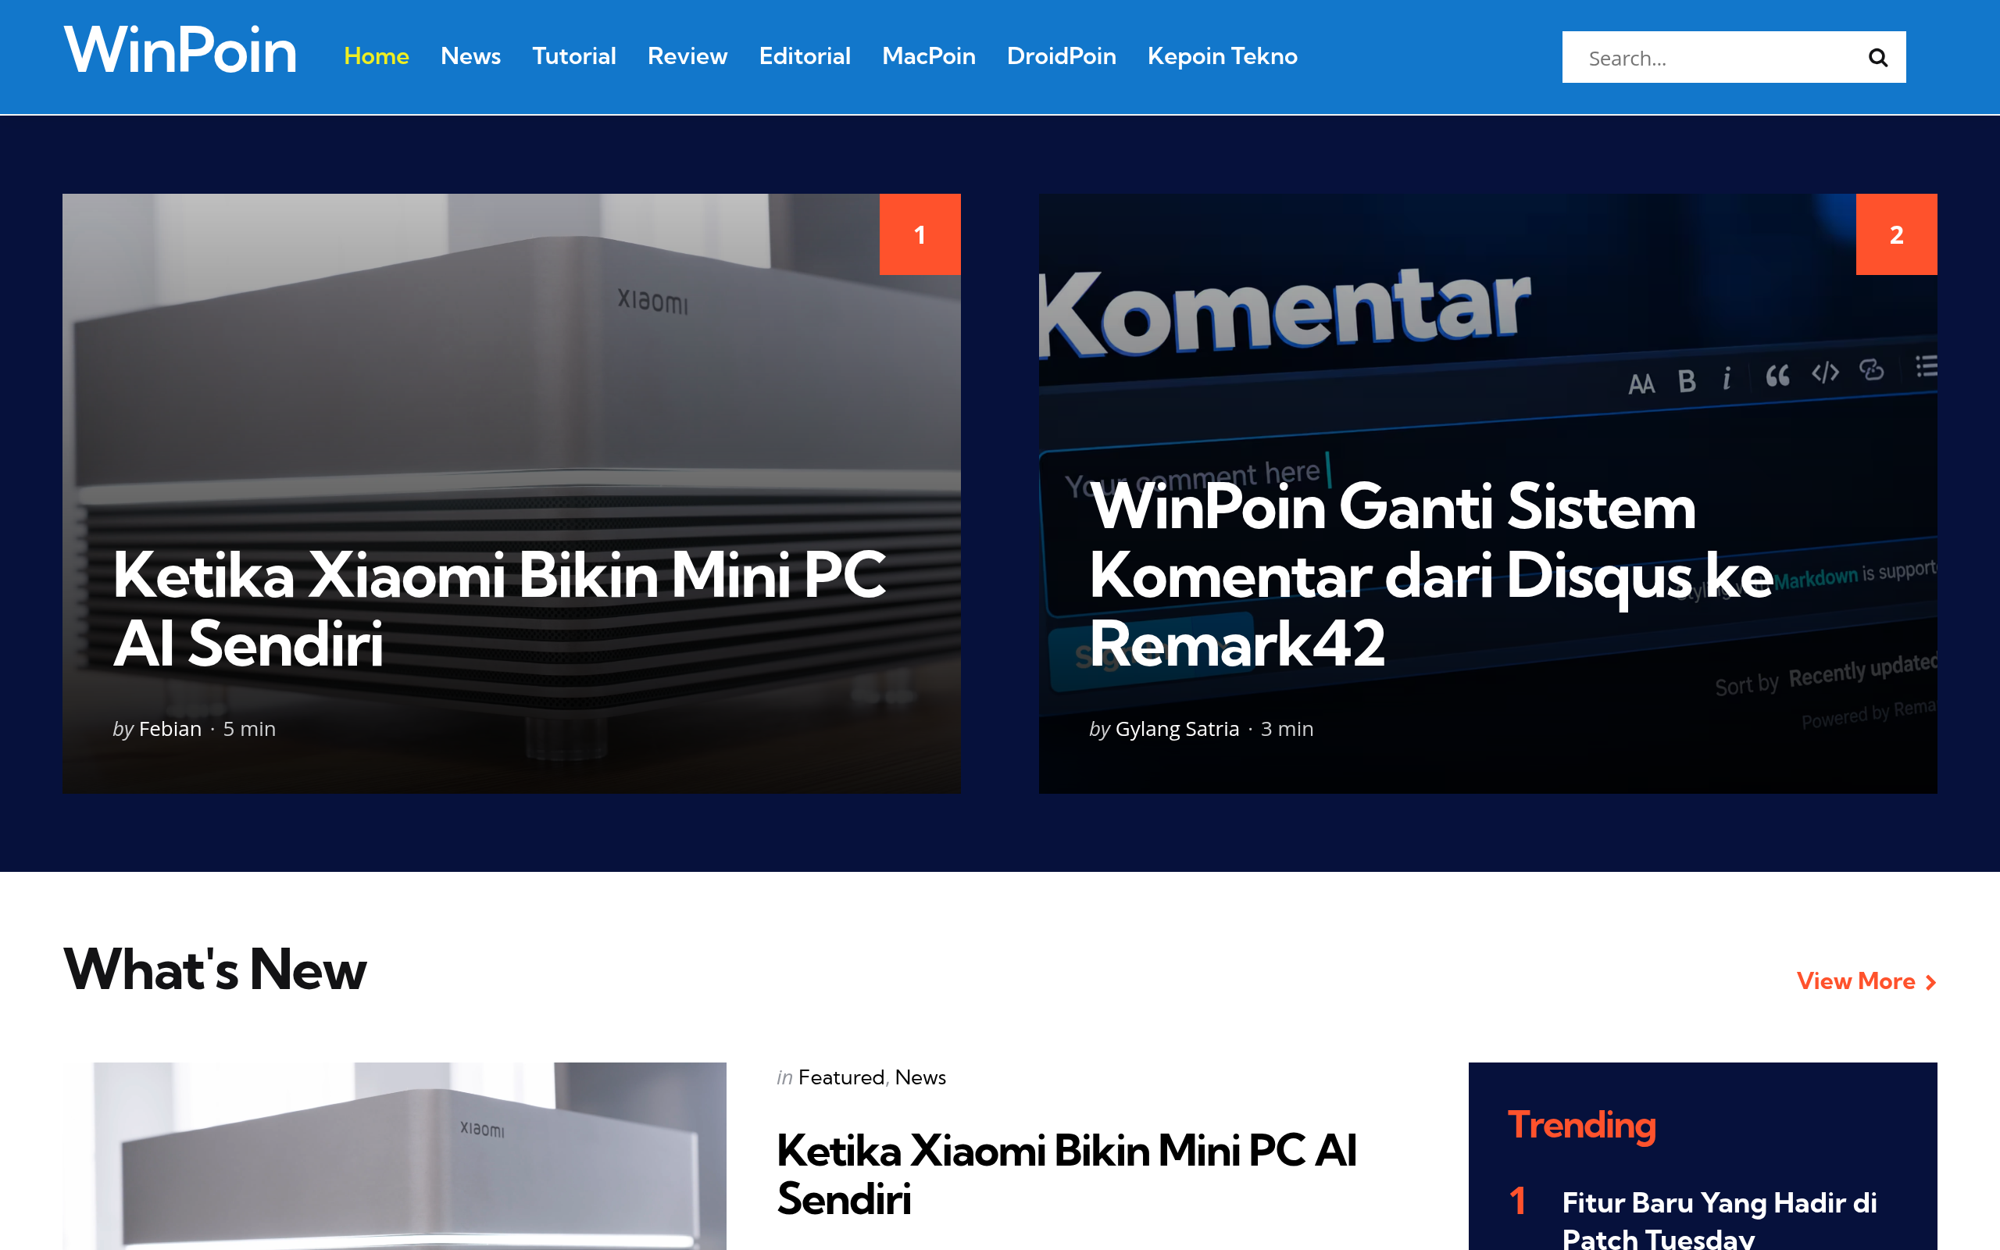The image size is (2000, 1250).
Task: Open the News category under What's New
Action: [x=920, y=1077]
